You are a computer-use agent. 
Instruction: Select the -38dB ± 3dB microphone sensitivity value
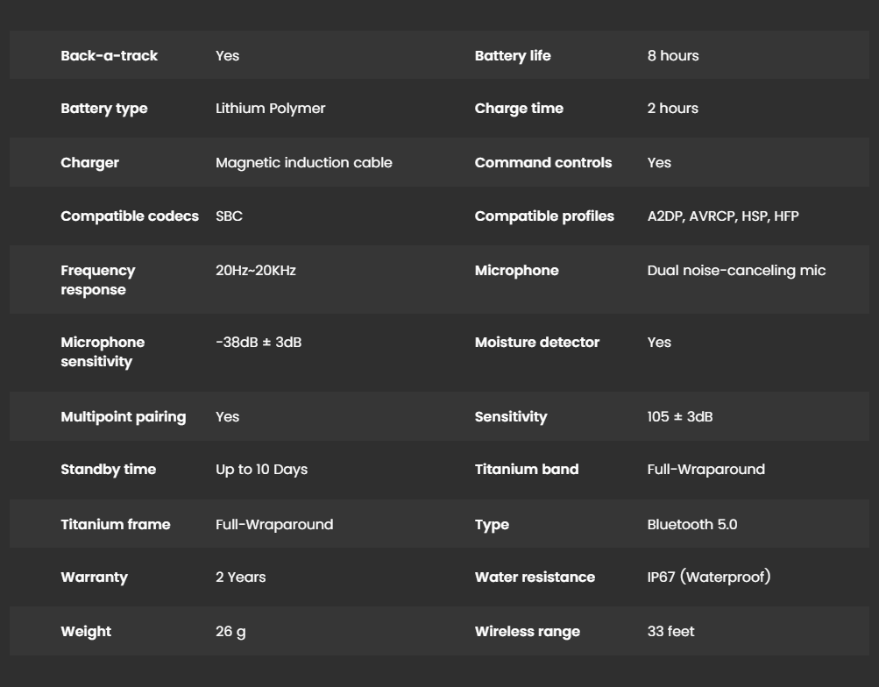[x=258, y=342]
